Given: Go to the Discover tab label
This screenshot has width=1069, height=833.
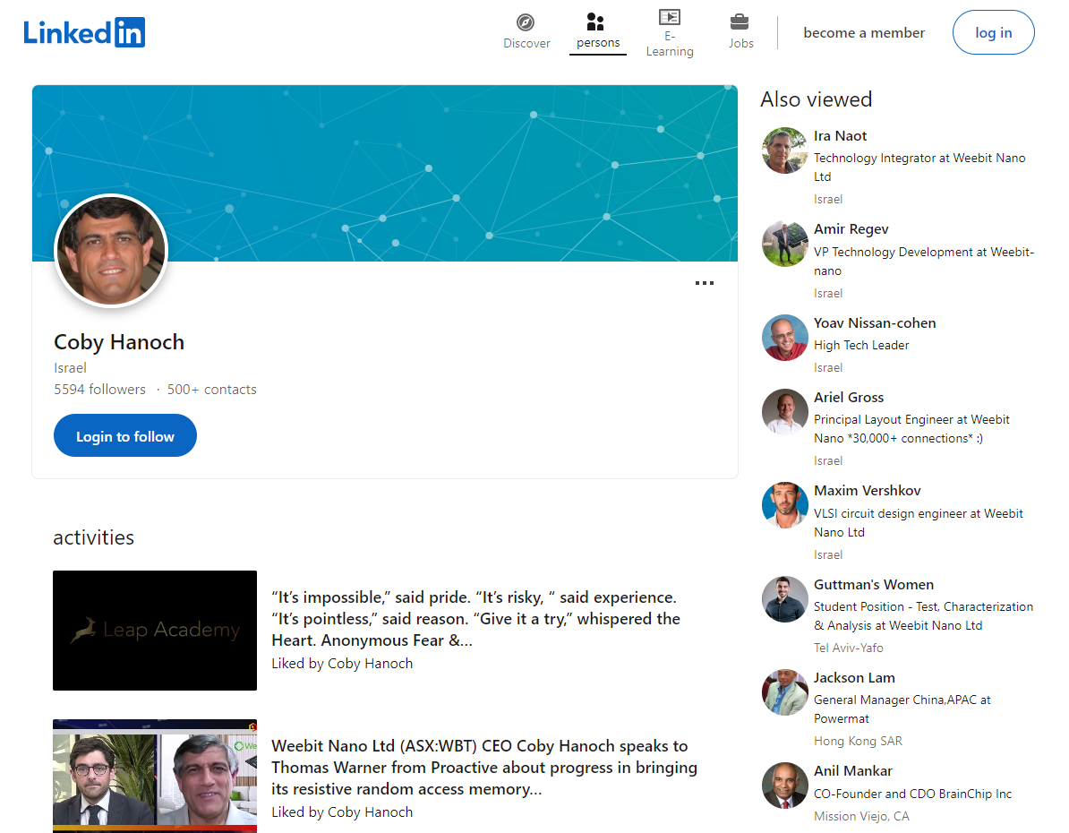Looking at the screenshot, I should [526, 43].
